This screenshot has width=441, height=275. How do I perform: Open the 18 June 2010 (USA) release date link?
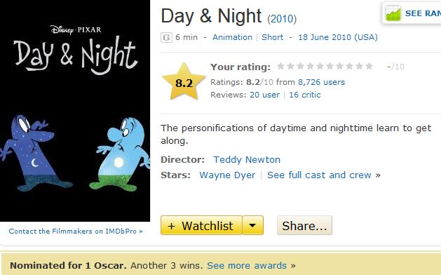(338, 37)
